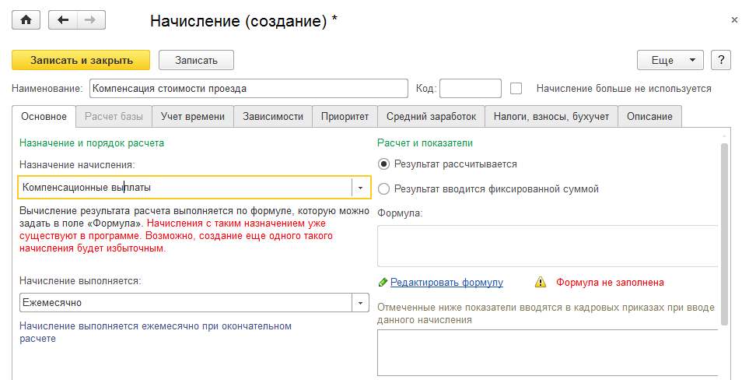Image resolution: width=742 pixels, height=380 pixels.
Task: Close the form with the X icon
Action: (x=734, y=20)
